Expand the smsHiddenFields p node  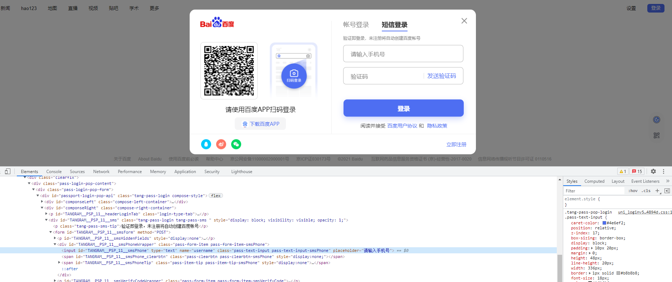coord(55,238)
